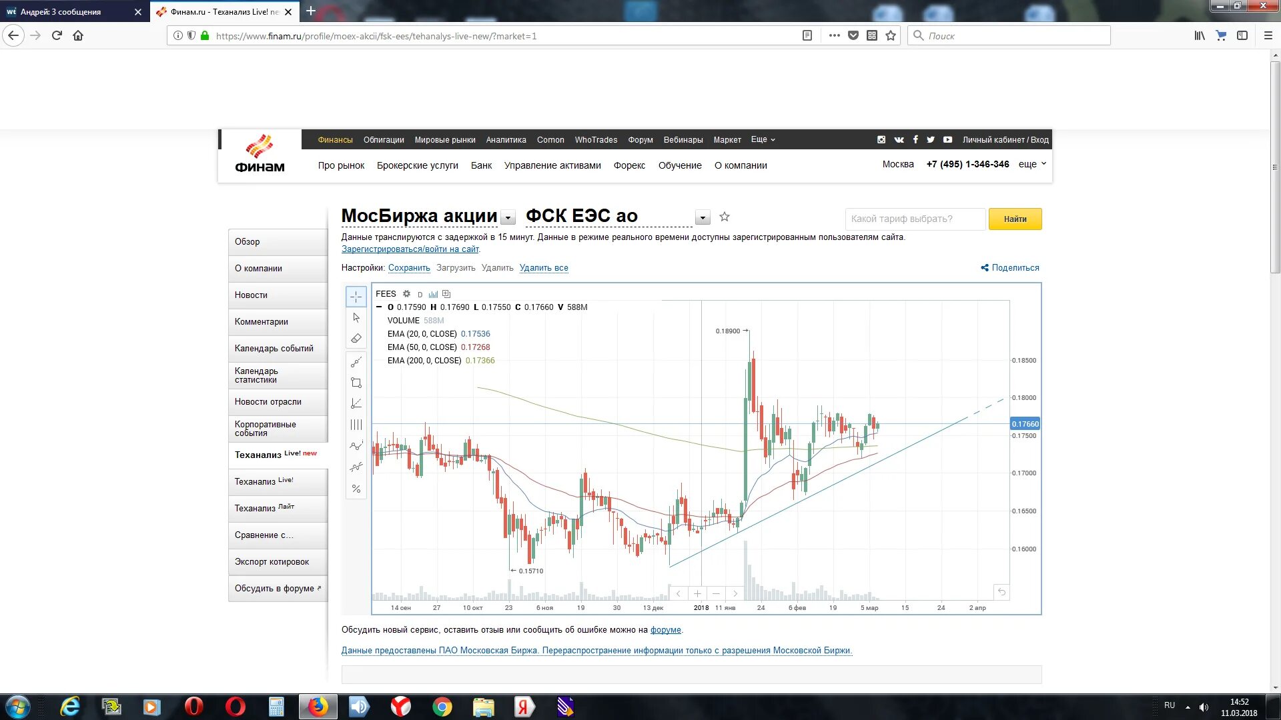
Task: Open Облигации top menu item
Action: (384, 140)
